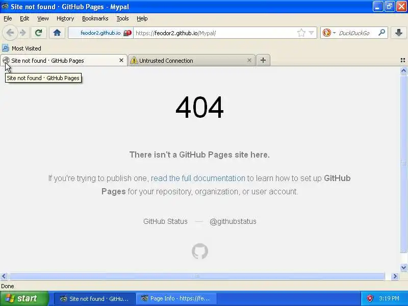The image size is (408, 306).
Task: Click the warning triangle icon on Untrusted tab
Action: point(134,60)
